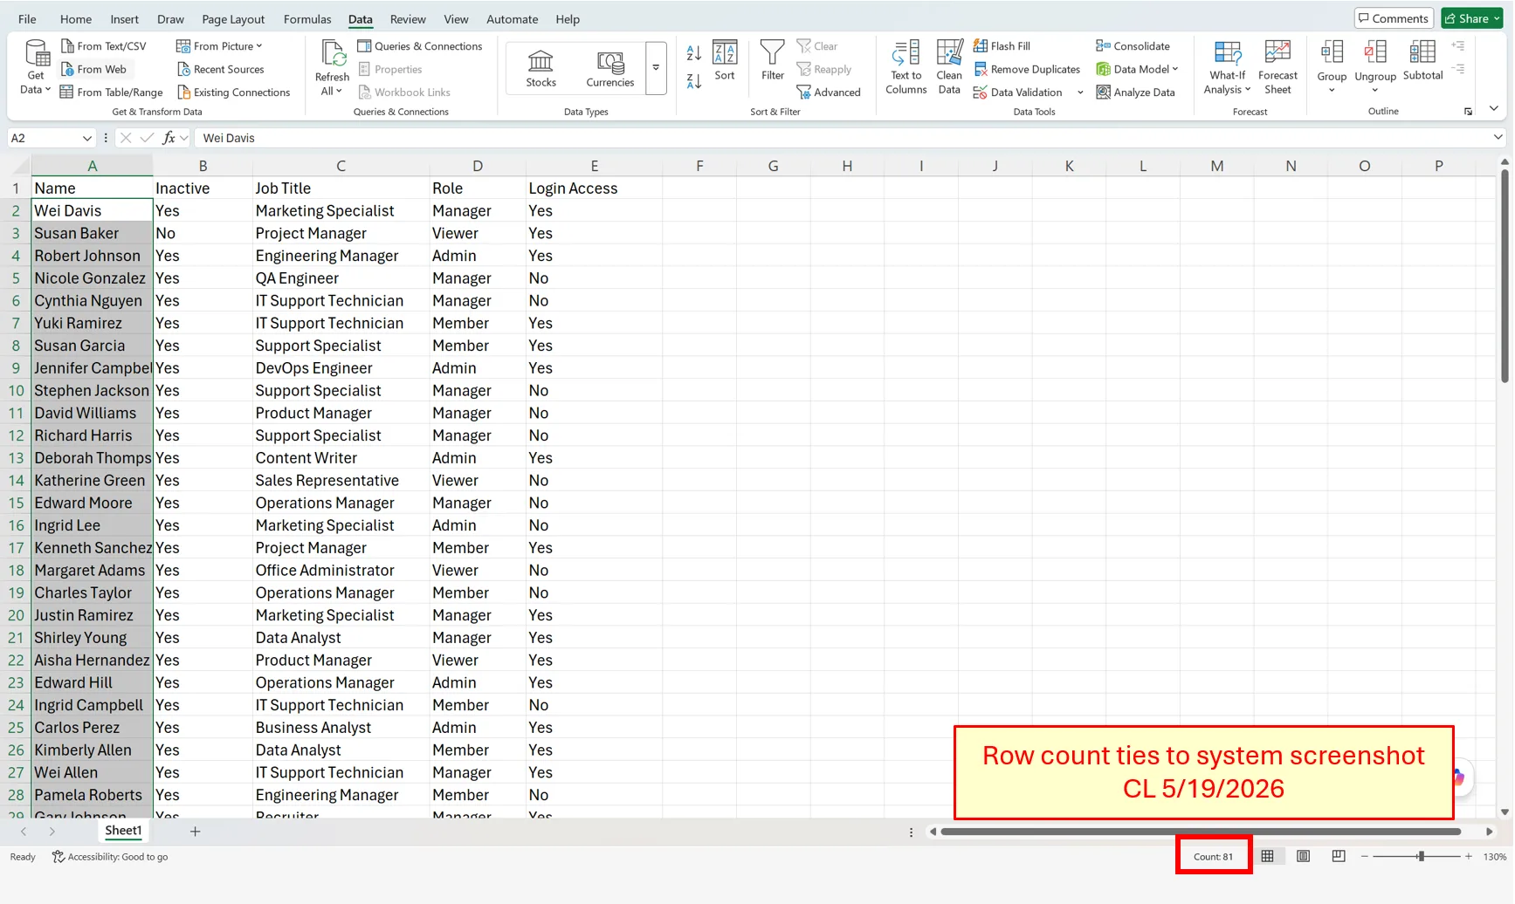Image resolution: width=1515 pixels, height=904 pixels.
Task: Open the Comments pane
Action: [1394, 18]
